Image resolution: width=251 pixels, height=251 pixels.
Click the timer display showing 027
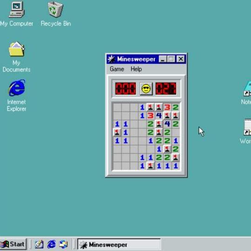[x=166, y=88]
